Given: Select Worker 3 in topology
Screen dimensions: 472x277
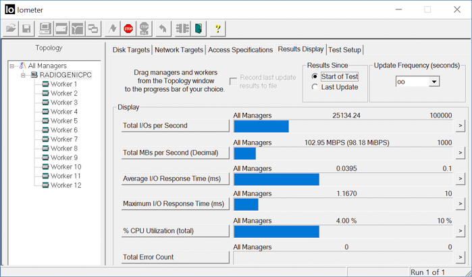Looking at the screenshot, I should pos(63,103).
